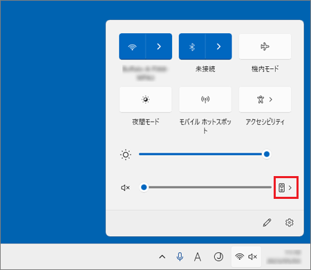The image size is (311, 270).
Task: Click the brightness slider thumb
Action: tap(267, 154)
